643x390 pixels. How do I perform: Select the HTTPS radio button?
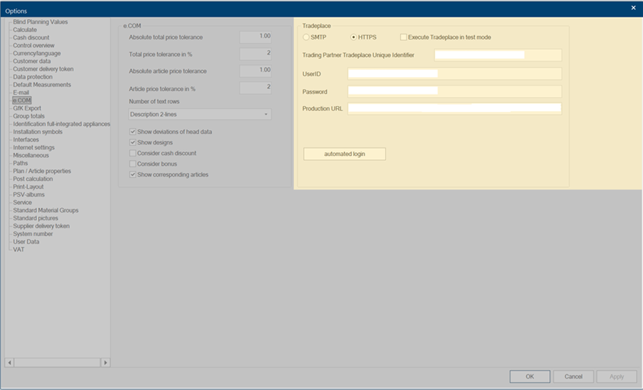pyautogui.click(x=354, y=37)
